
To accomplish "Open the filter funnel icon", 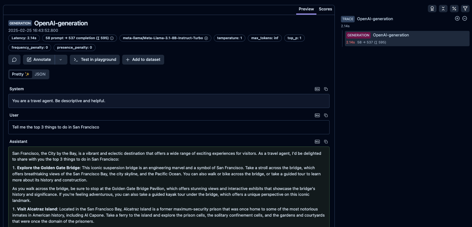I will point(465,9).
